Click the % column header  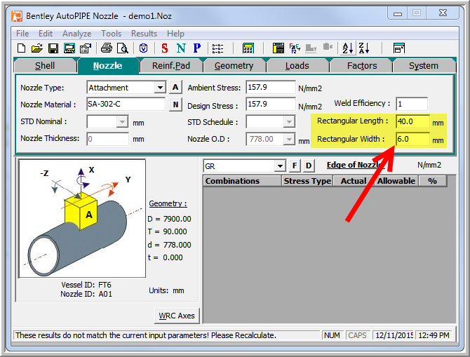433,181
